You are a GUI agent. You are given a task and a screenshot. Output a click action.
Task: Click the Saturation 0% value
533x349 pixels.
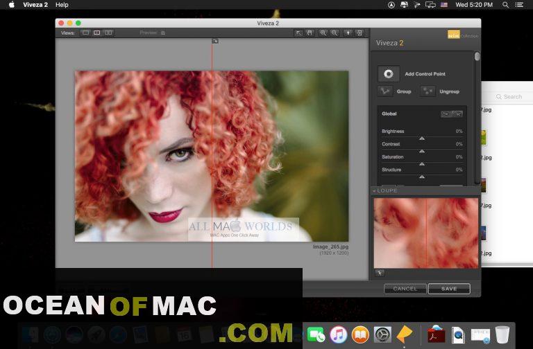coord(459,157)
